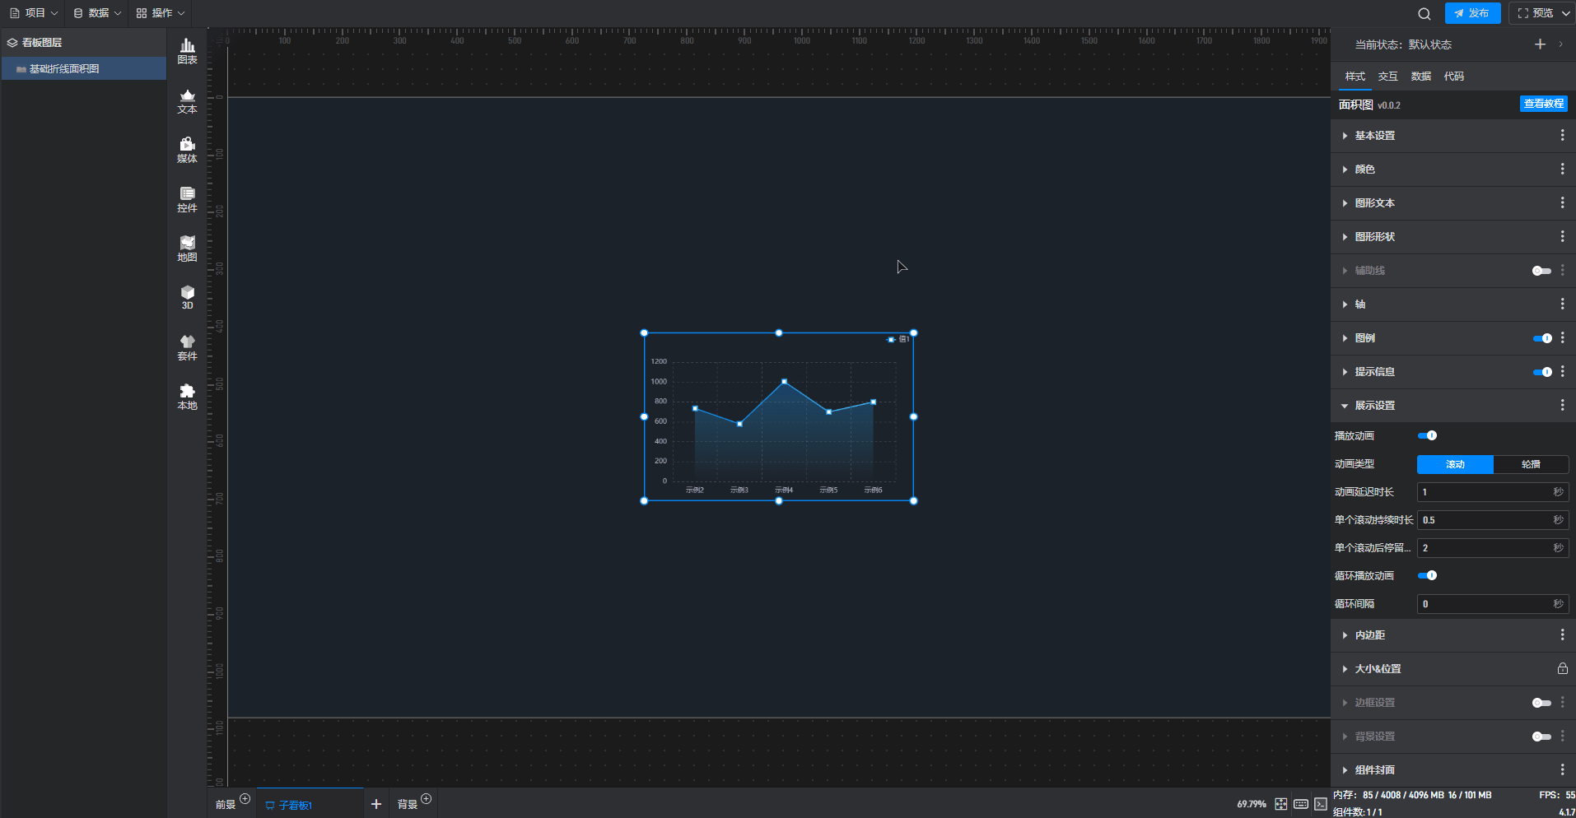The image size is (1576, 818).
Task: Collapse the 展示设置 section
Action: pyautogui.click(x=1374, y=406)
